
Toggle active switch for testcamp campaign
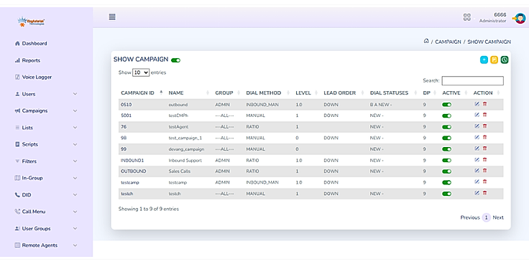pos(446,182)
